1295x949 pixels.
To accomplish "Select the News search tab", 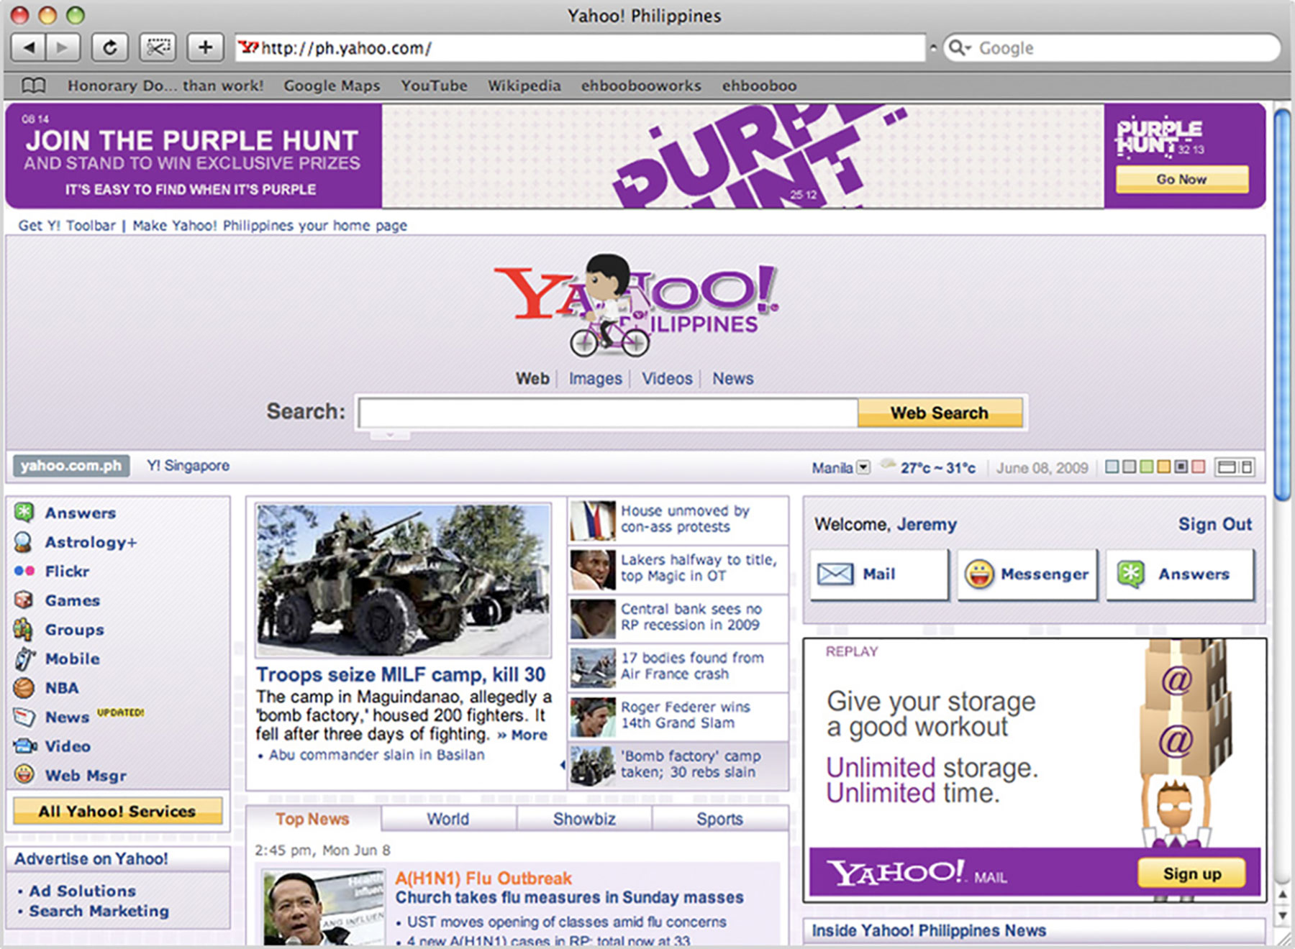I will click(733, 378).
